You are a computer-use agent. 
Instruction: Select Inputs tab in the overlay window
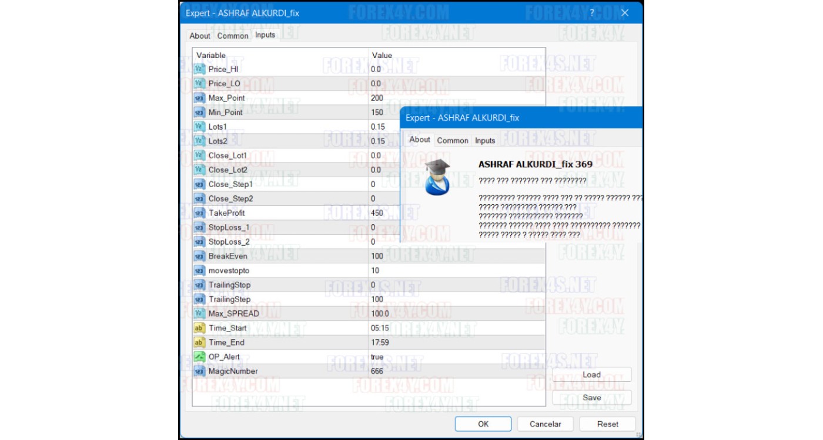pyautogui.click(x=485, y=141)
